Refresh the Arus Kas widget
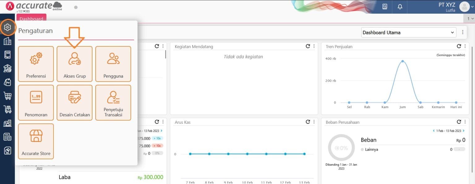The height and width of the screenshot is (184, 475). (308, 122)
